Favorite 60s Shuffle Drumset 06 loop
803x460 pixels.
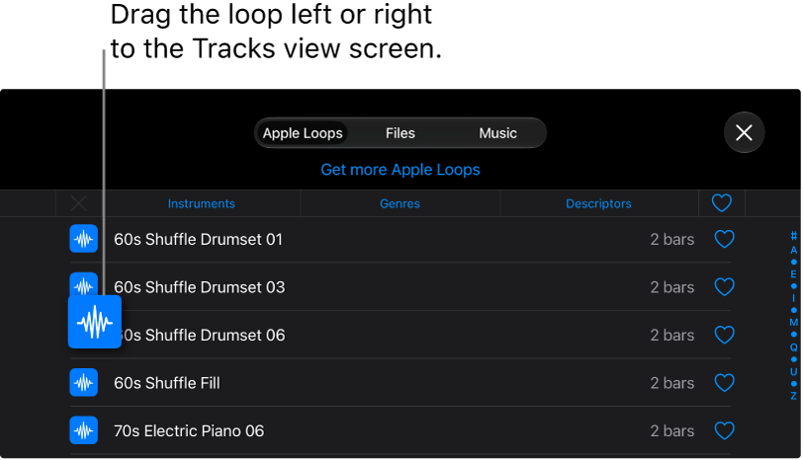(x=724, y=335)
